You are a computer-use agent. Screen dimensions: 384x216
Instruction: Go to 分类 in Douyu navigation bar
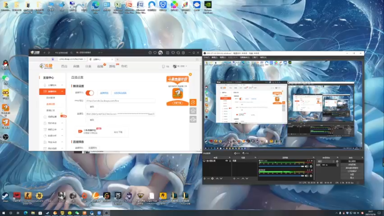click(x=88, y=66)
